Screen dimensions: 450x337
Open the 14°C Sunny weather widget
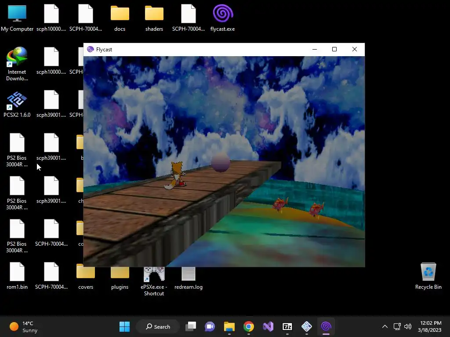[24, 326]
